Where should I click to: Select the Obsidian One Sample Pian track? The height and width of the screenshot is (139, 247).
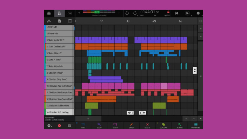(60, 93)
